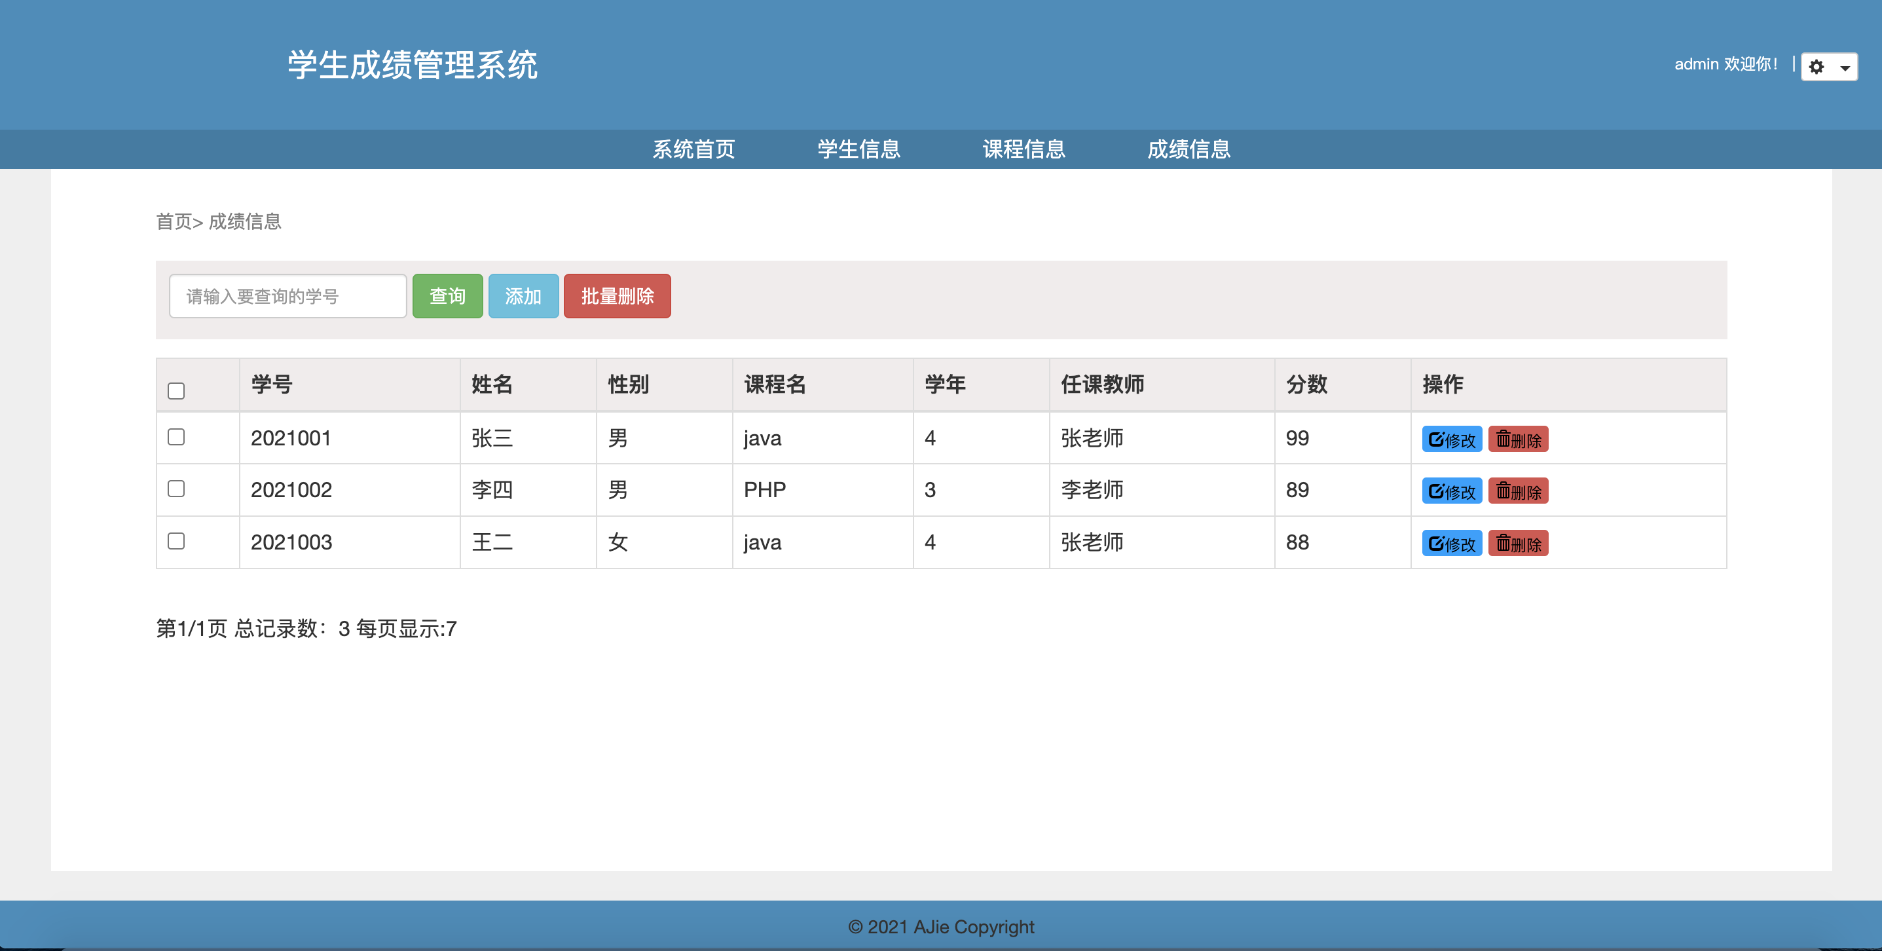This screenshot has width=1882, height=951.
Task: Go to 系统首页 navigation tab
Action: tap(693, 149)
